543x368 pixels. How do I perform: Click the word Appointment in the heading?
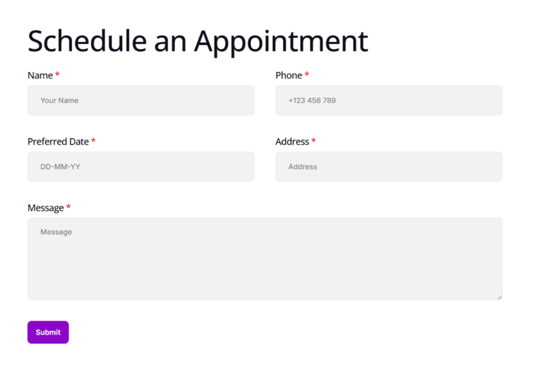pyautogui.click(x=281, y=42)
